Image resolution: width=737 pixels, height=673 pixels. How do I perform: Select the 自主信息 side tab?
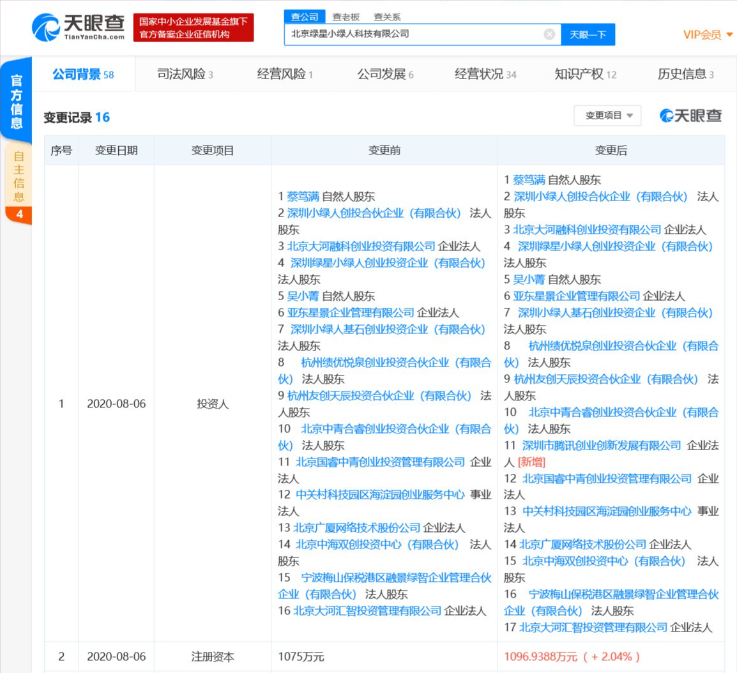(19, 176)
